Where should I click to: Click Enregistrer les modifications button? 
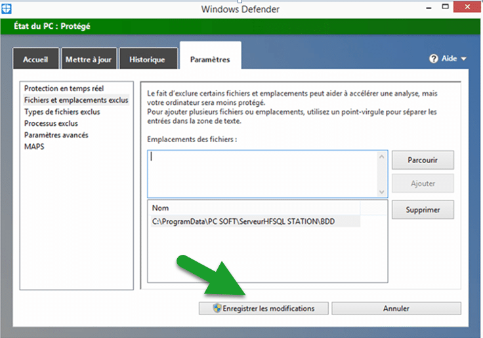click(264, 308)
